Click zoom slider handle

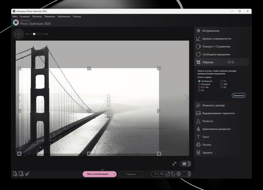(34, 34)
